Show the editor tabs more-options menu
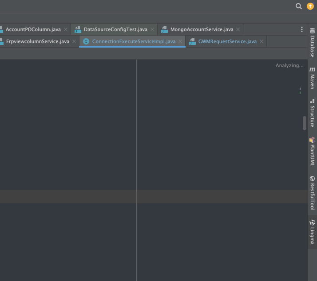Viewport: 317px width, 281px height. coord(302,29)
